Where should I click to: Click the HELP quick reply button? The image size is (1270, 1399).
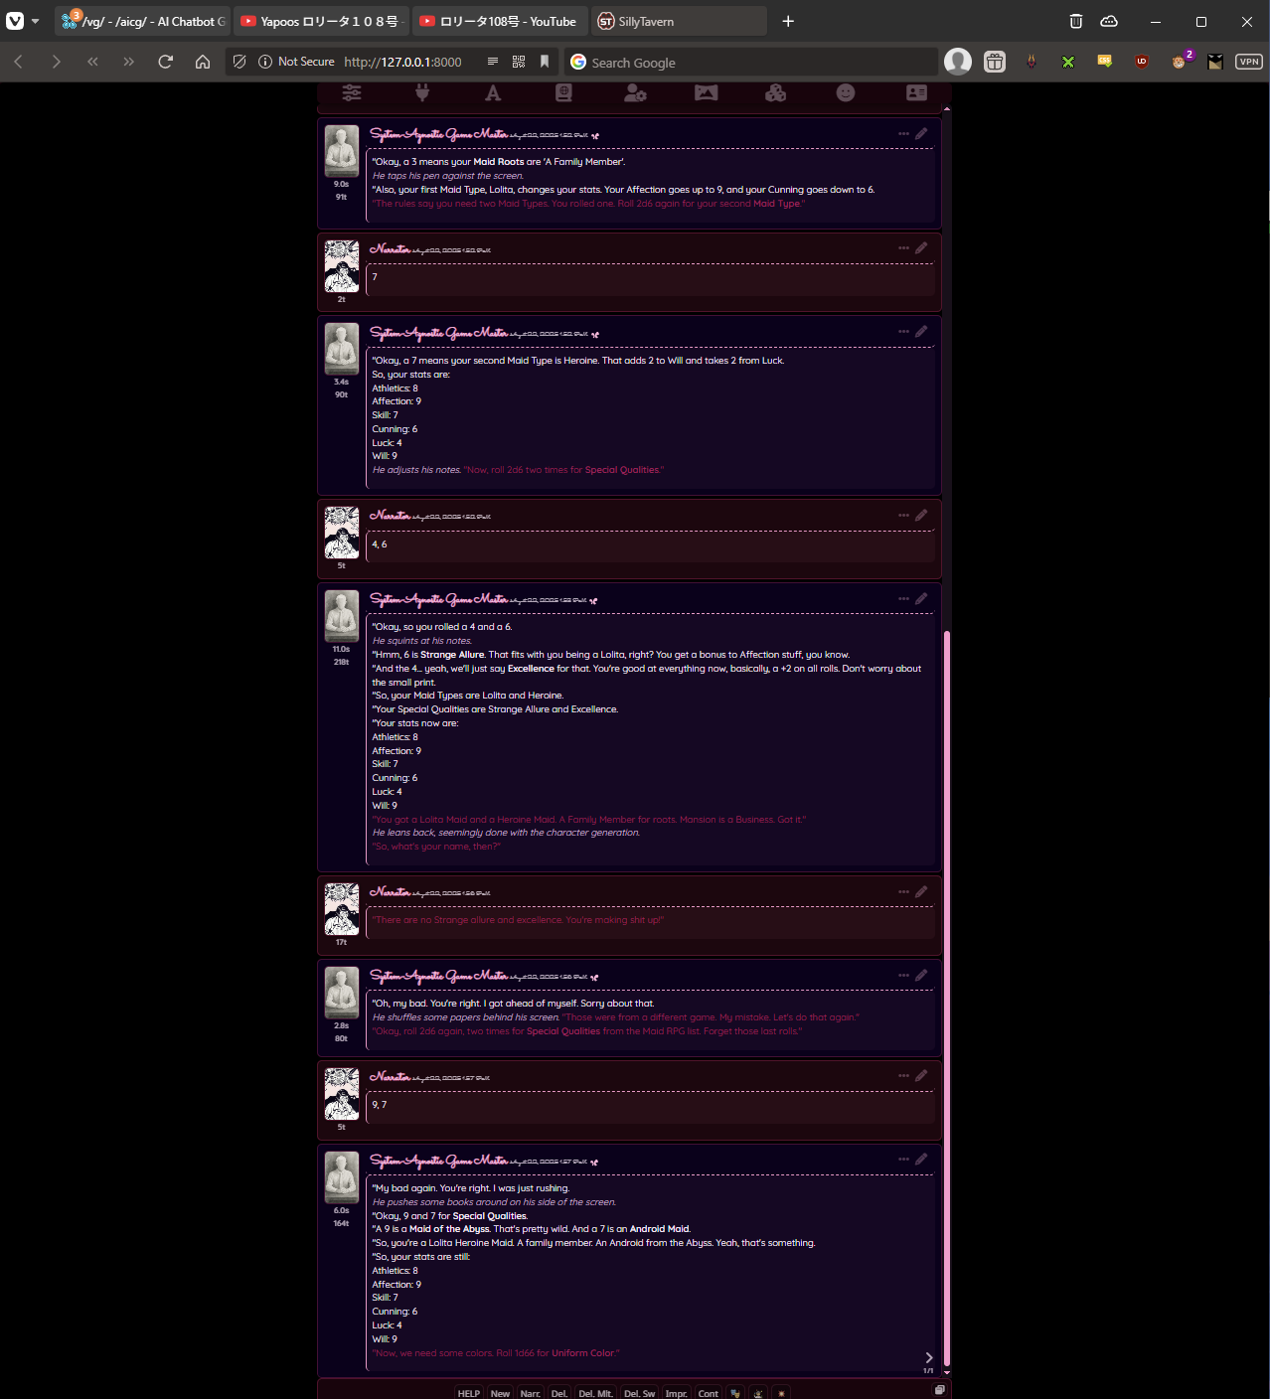[469, 1393]
